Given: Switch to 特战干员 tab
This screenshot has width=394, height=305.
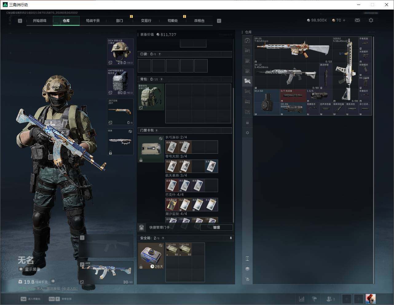Looking at the screenshot, I should [93, 21].
